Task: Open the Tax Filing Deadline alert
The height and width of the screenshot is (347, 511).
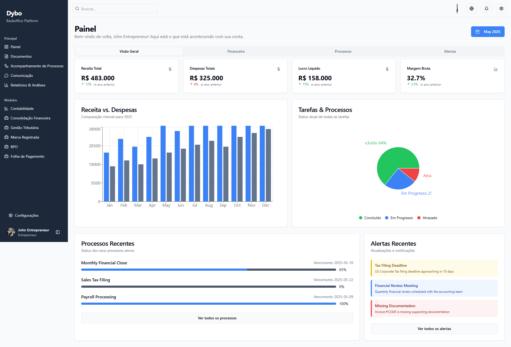Action: click(x=434, y=268)
